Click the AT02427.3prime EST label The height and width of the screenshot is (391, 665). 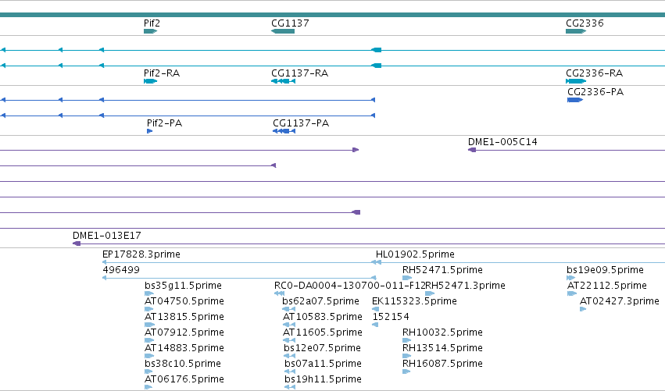pos(619,301)
